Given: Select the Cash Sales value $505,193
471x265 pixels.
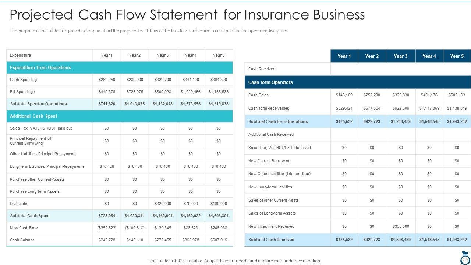Looking at the screenshot, I should click(x=457, y=95).
